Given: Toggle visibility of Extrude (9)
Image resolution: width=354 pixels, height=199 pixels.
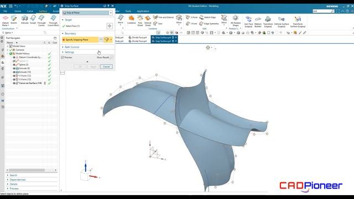Looking at the screenshot, I should (x=14, y=69).
